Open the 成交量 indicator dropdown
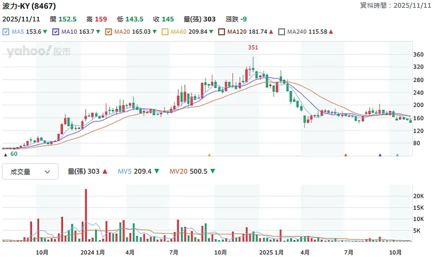435x257 pixels. click(30, 172)
